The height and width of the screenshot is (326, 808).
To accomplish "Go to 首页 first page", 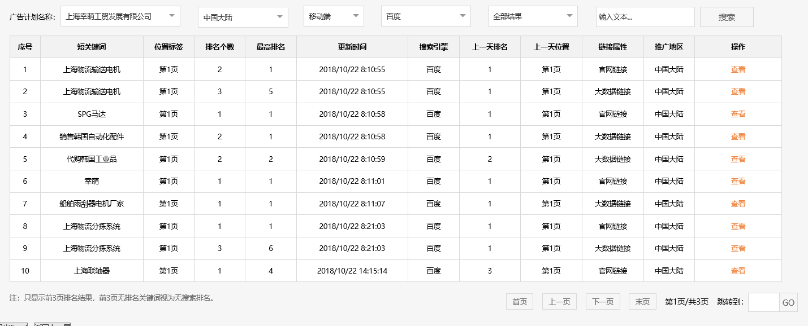I will click(518, 301).
